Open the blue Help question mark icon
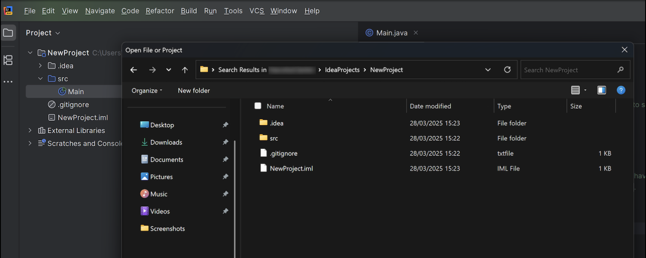The height and width of the screenshot is (258, 646). click(621, 90)
